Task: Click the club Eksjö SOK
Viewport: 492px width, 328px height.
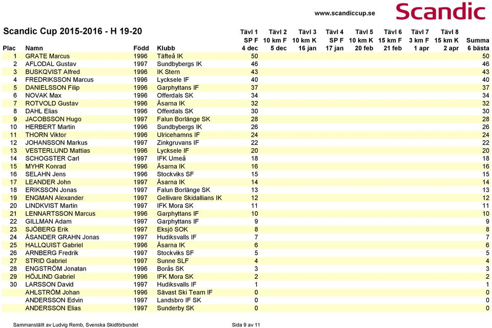Action: point(172,229)
